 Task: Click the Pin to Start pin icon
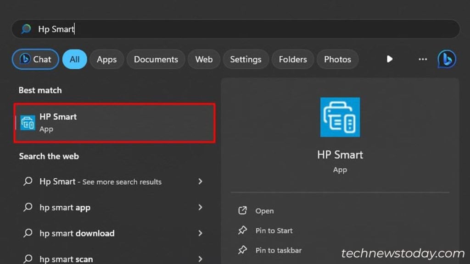pyautogui.click(x=242, y=231)
